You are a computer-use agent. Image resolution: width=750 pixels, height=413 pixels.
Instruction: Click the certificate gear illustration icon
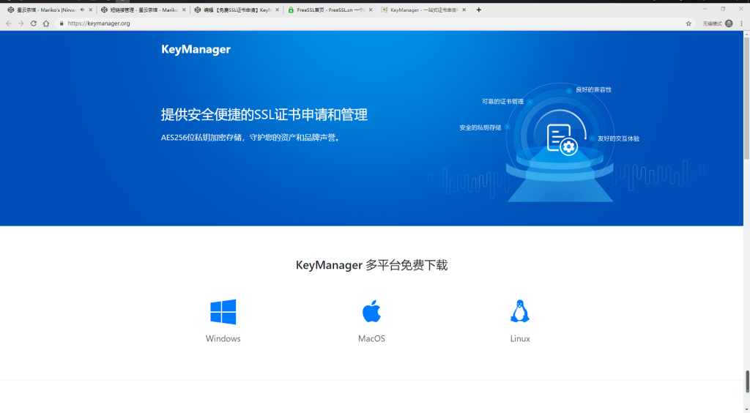tap(562, 140)
